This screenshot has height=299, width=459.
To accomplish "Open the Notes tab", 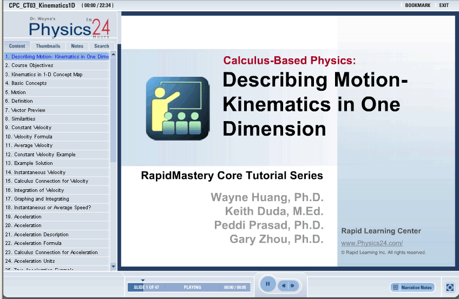I will coord(77,46).
